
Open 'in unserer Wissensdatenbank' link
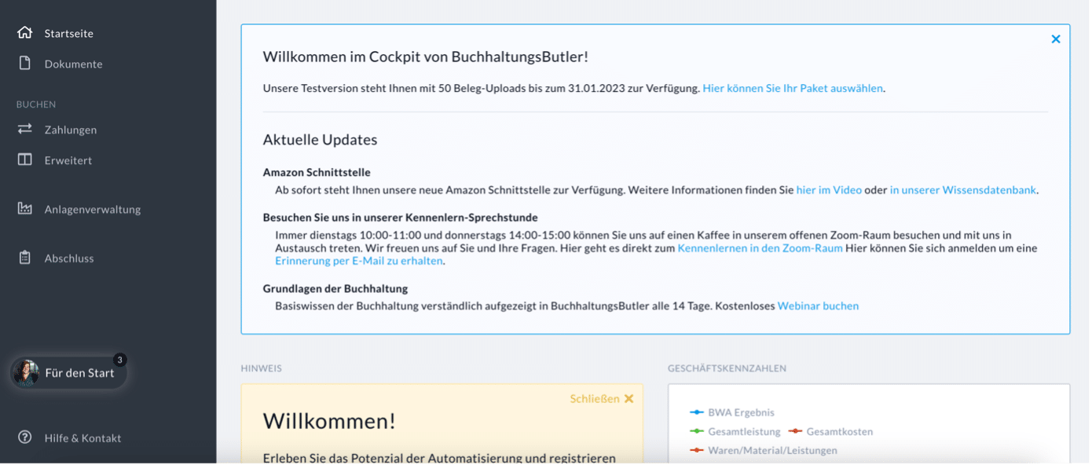coord(963,190)
